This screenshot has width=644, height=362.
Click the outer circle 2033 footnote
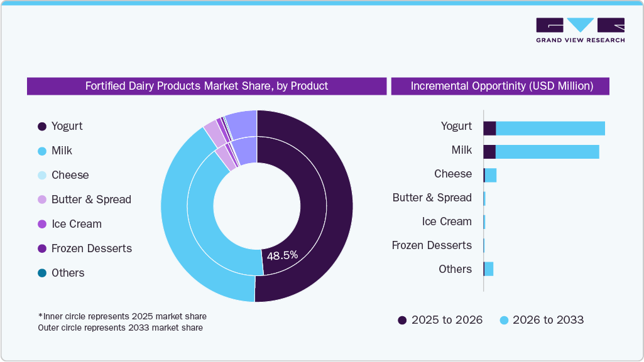[121, 328]
